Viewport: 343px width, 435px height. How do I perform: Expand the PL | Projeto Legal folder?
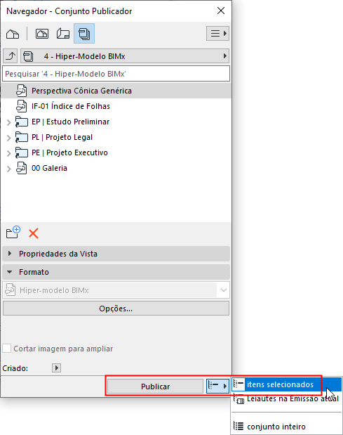[8, 138]
